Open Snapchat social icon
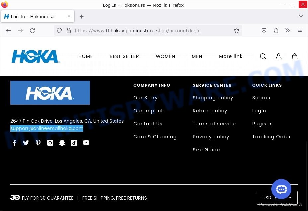This screenshot has width=308, height=211. (x=62, y=143)
